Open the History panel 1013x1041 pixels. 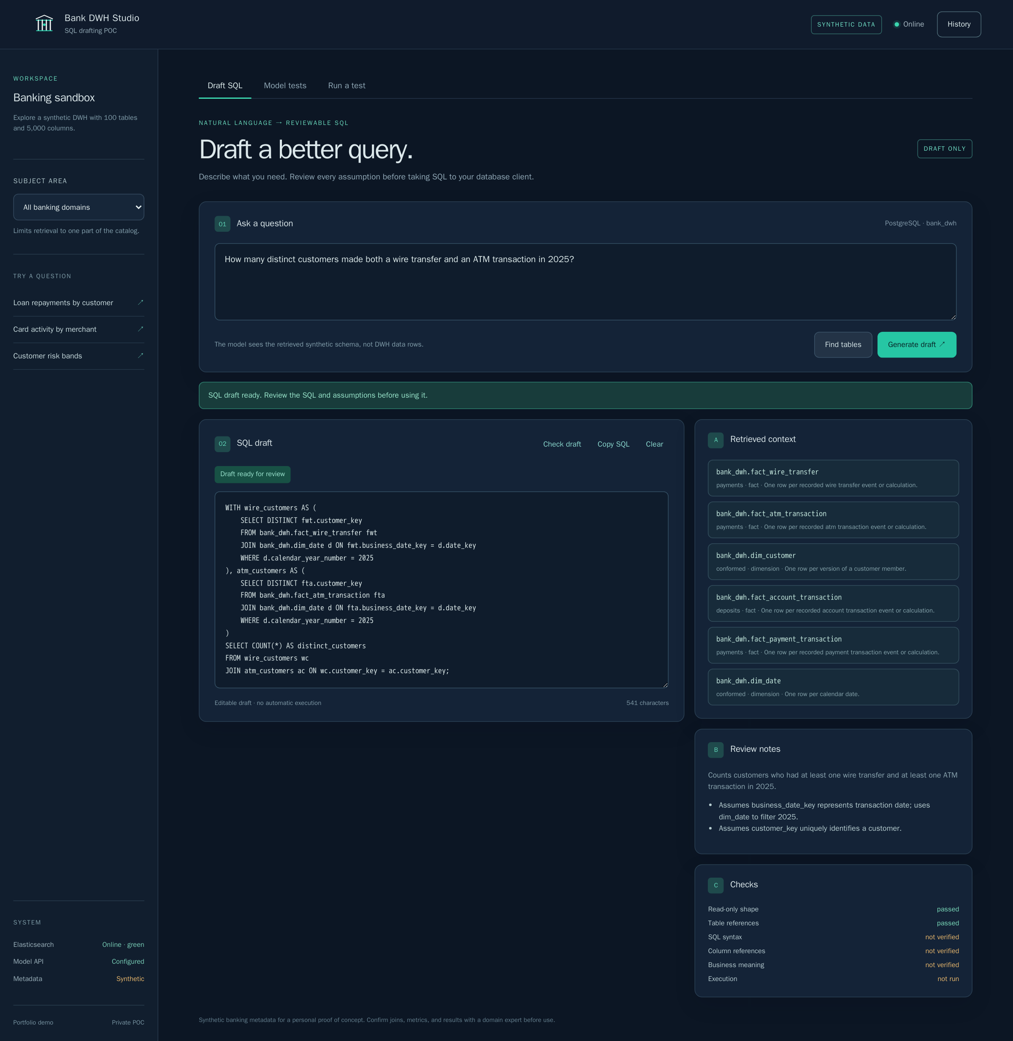pyautogui.click(x=959, y=24)
